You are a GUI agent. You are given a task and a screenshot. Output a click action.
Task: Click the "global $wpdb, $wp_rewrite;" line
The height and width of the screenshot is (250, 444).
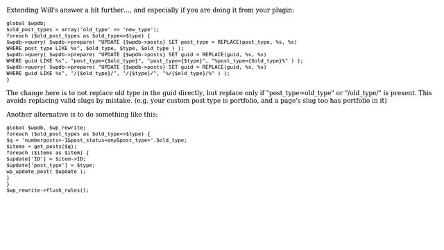click(x=46, y=128)
